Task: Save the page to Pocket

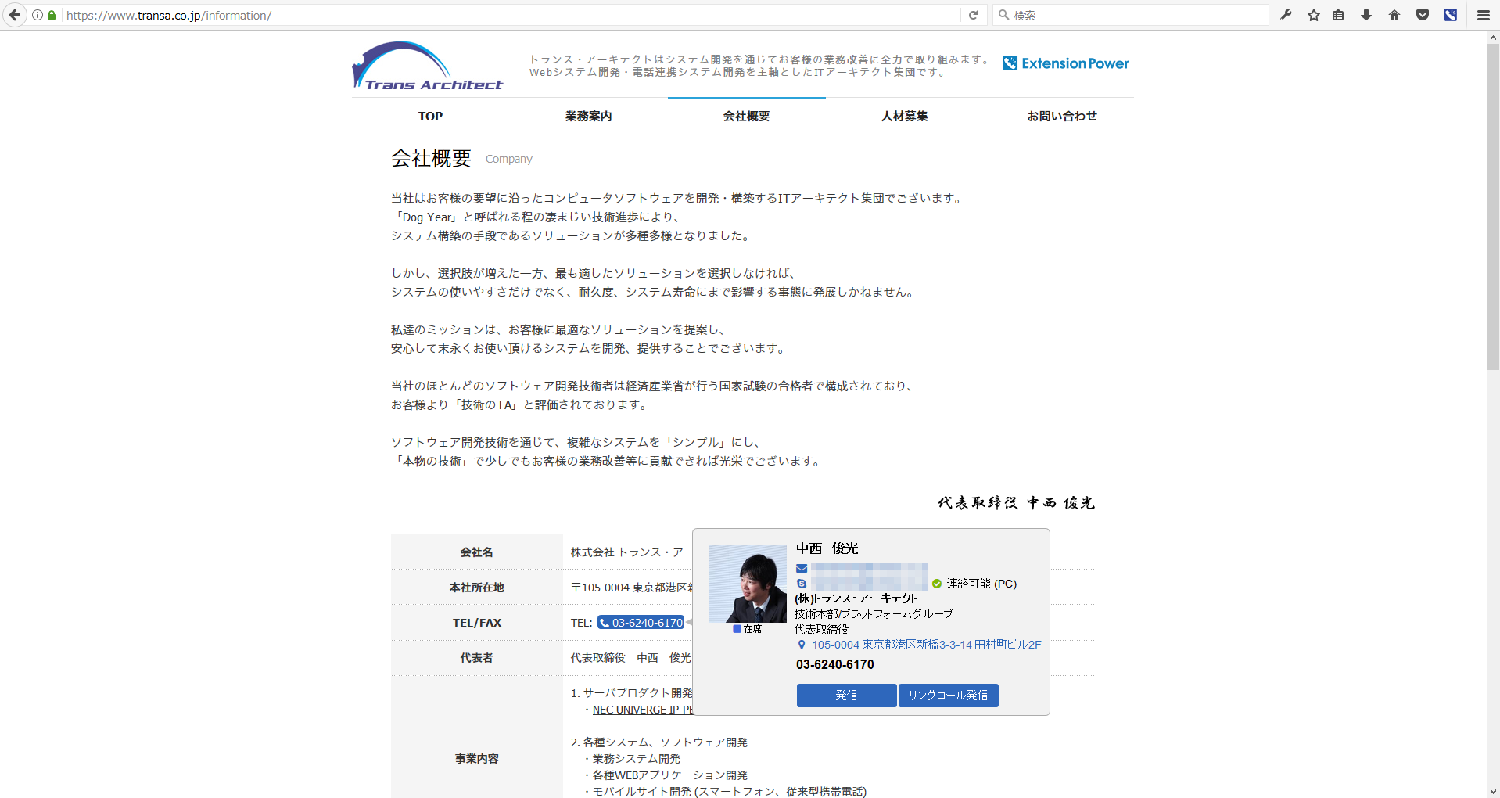Action: [1423, 15]
